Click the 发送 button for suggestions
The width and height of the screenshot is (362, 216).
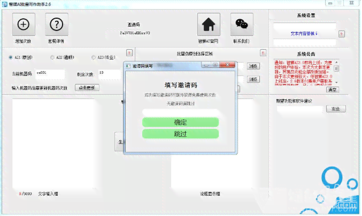(x=336, y=109)
